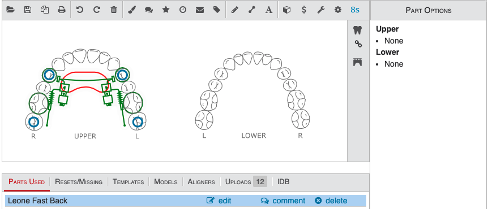The width and height of the screenshot is (488, 209).
Task: Select the wire connector tool
Action: (252, 10)
